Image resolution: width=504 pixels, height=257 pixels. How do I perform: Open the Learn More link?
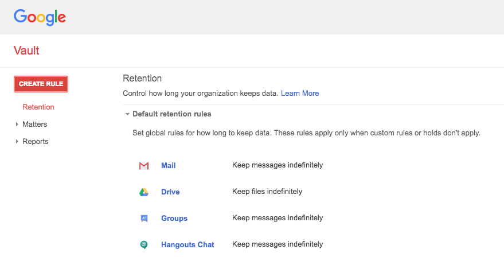coord(300,93)
